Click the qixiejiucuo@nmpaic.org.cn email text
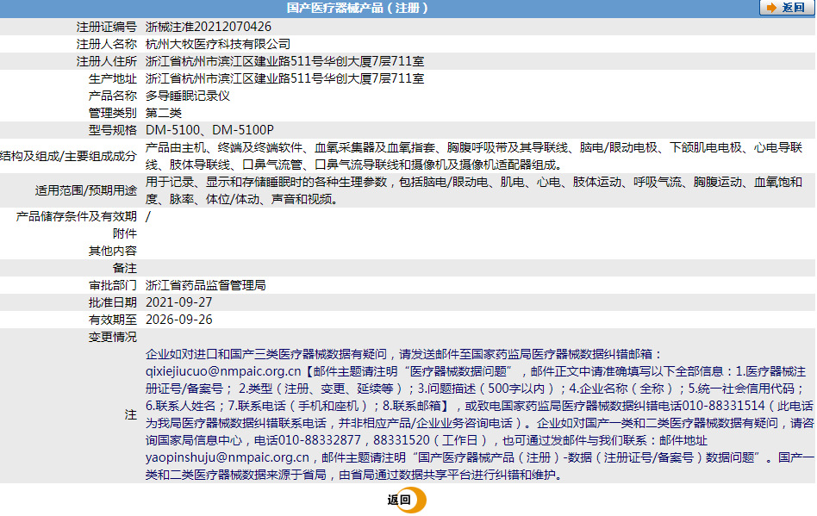Viewport: 817px width, 516px height. (x=223, y=371)
